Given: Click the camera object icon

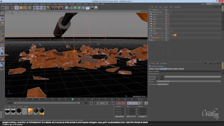Looking at the screenshot, I should 92,8.
